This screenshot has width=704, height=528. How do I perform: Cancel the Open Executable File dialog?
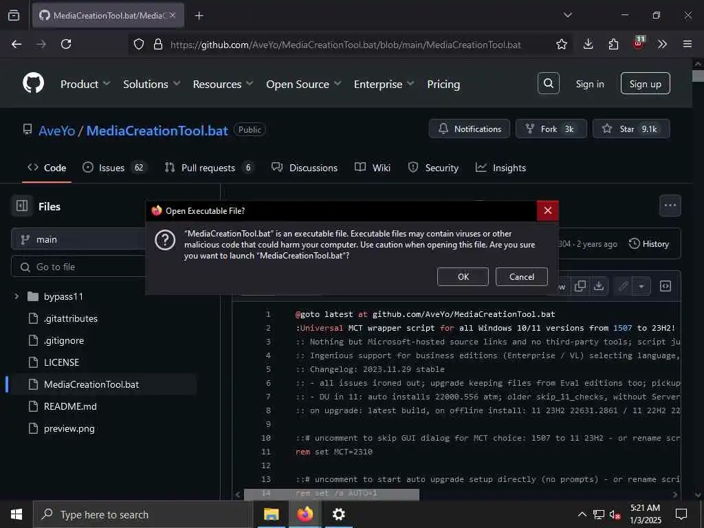(521, 276)
